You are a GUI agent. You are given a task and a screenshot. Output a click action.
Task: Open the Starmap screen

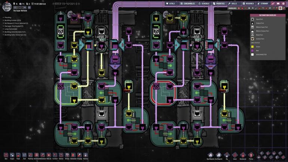pyautogui.click(x=263, y=3)
